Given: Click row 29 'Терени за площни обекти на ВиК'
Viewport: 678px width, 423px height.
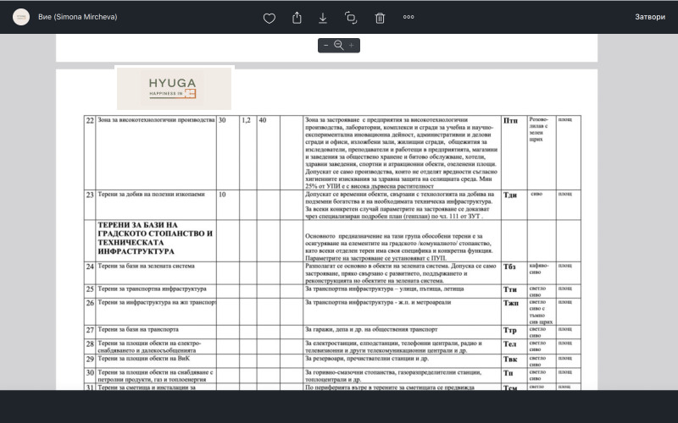Looking at the screenshot, I should point(148,359).
